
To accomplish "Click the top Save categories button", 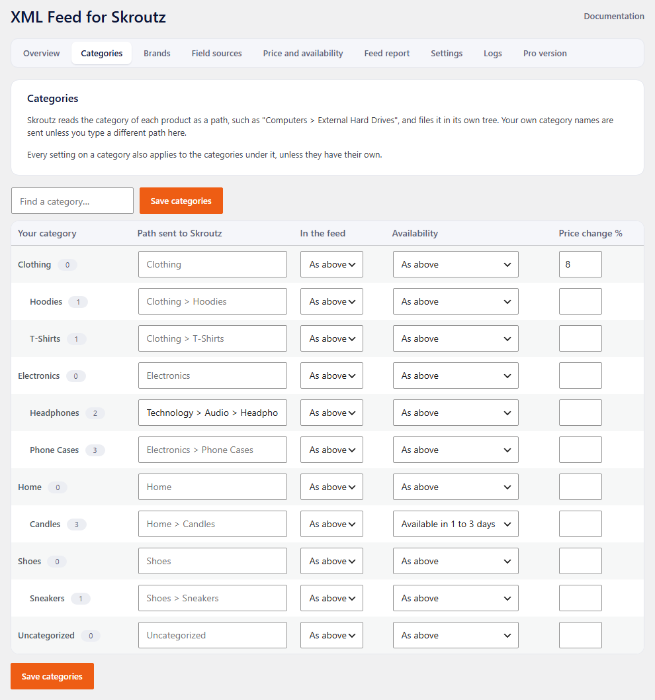I will point(181,201).
